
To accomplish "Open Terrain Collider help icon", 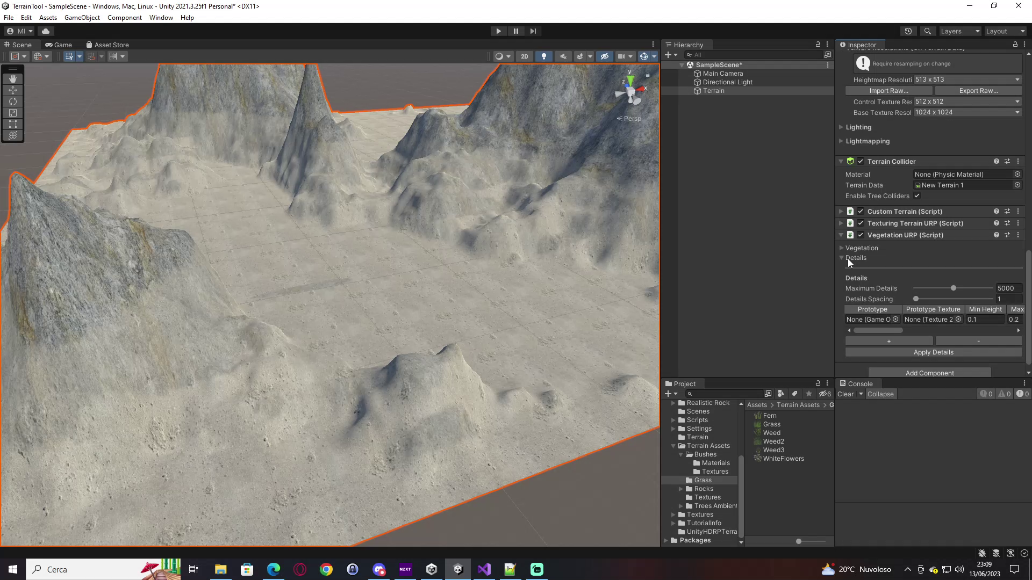I will coord(996,161).
